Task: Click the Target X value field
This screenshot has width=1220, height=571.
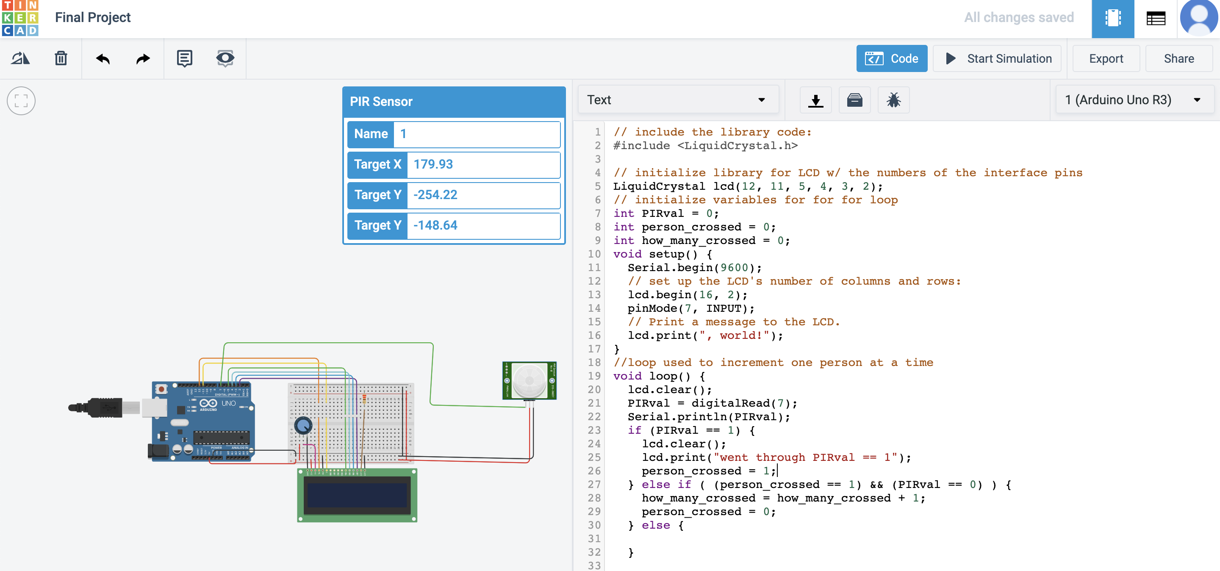Action: 483,164
